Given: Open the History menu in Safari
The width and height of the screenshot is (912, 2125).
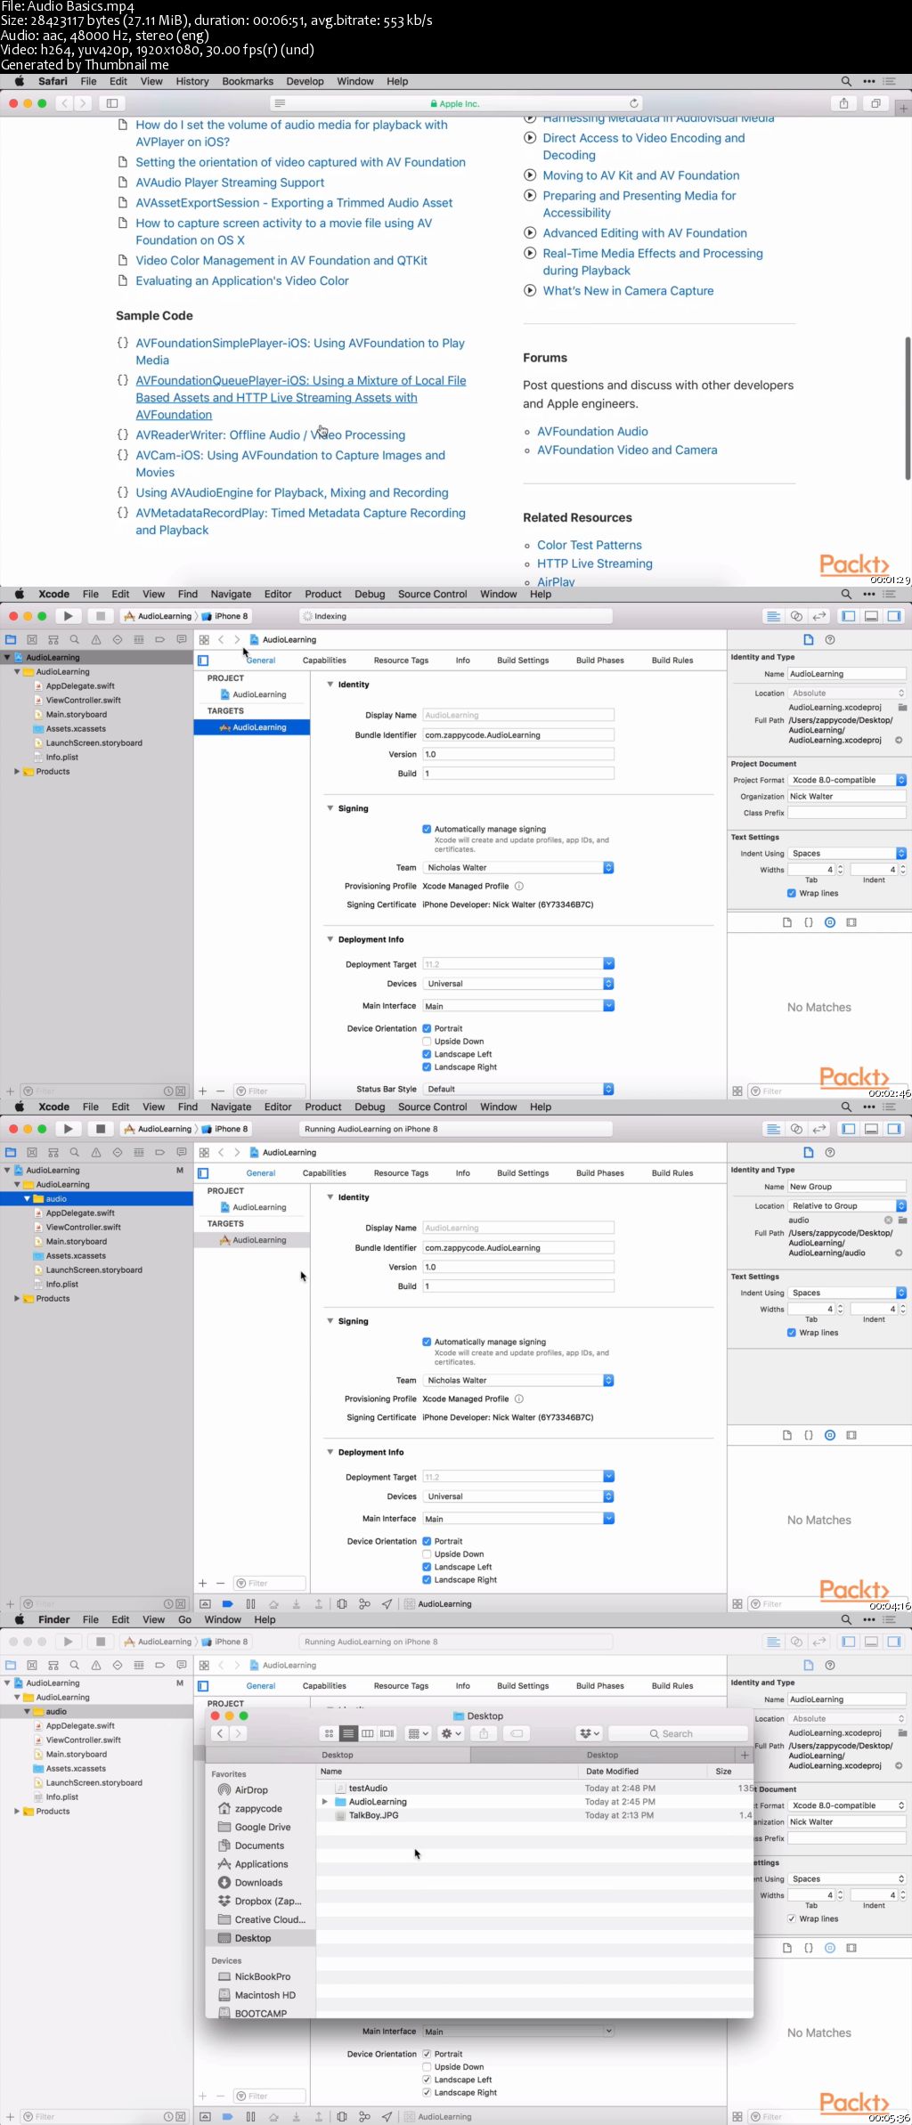Looking at the screenshot, I should pyautogui.click(x=192, y=81).
